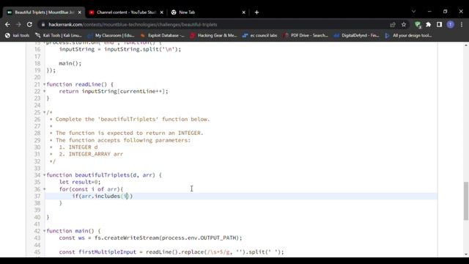Viewport: 469px width, 264px height.
Task: Collapse the comment block at line 25
Action: coord(44,112)
